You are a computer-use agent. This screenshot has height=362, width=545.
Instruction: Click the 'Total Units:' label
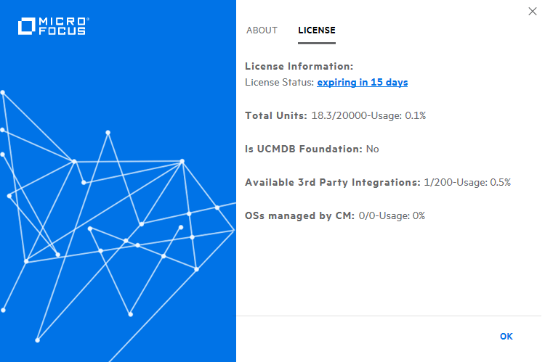[x=276, y=115]
